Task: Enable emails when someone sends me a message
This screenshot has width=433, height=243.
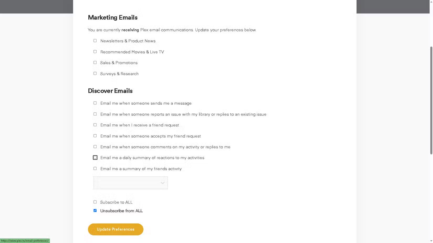Action: 95,103
